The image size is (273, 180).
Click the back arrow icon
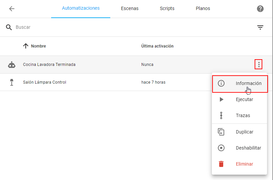click(12, 9)
